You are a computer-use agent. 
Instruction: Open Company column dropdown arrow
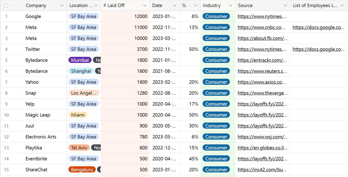coord(62,5)
